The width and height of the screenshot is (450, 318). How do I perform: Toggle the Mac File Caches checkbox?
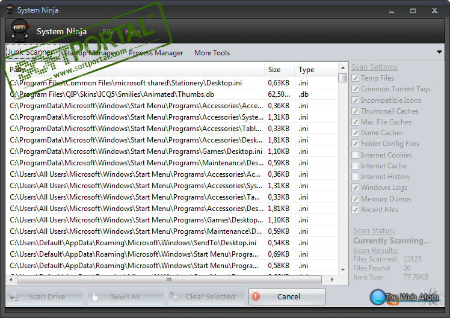coord(356,122)
